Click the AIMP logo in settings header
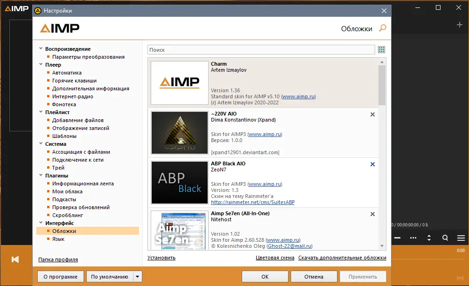The height and width of the screenshot is (286, 469). pos(60,28)
